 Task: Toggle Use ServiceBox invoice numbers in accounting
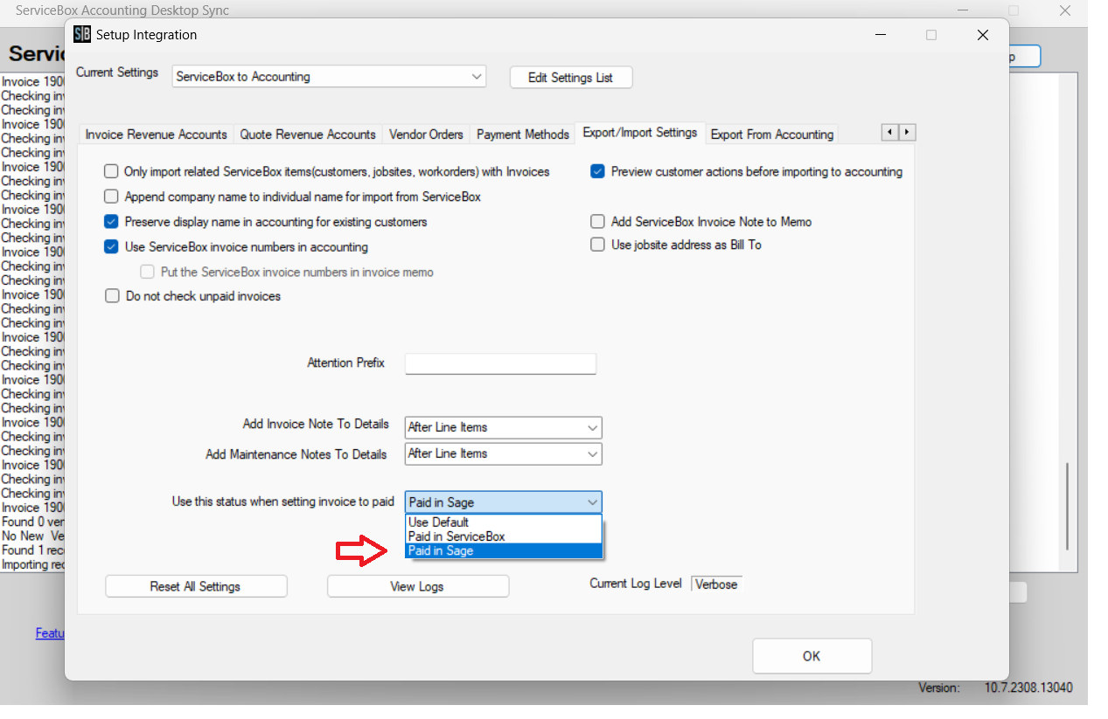coord(111,247)
